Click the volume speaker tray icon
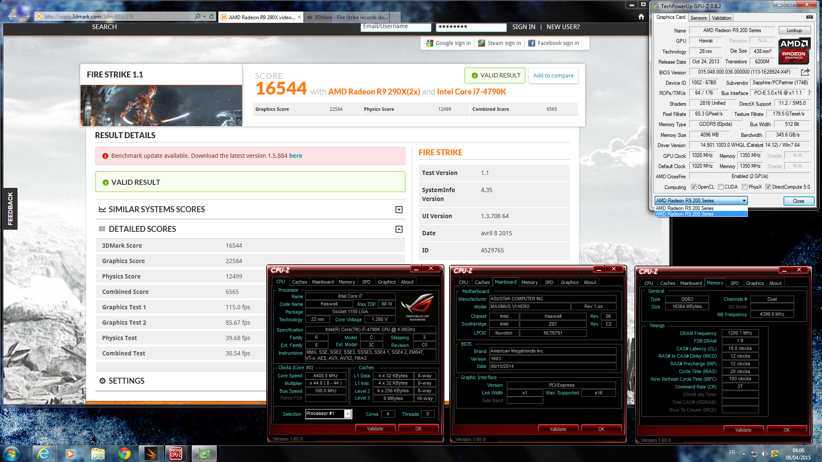Screen dimensions: 822x462 pos(764,454)
